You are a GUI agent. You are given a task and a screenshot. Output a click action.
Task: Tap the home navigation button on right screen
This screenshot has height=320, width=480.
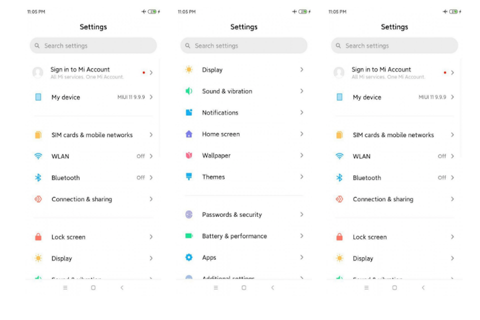(394, 287)
